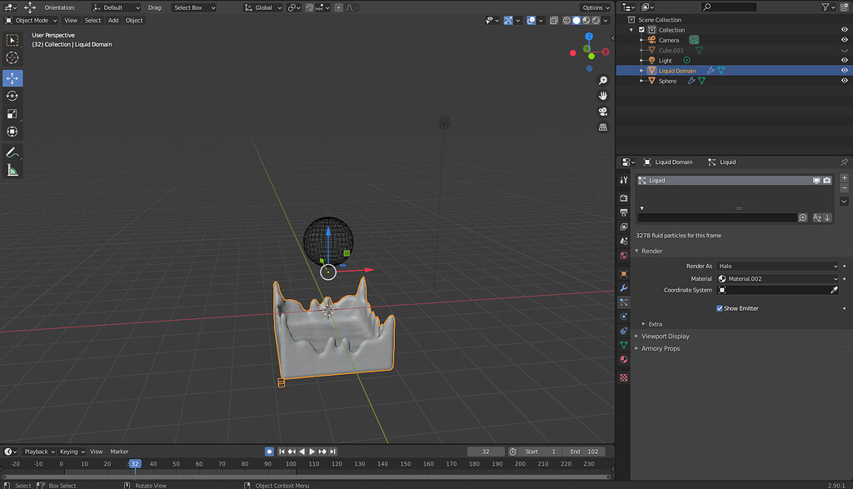Open the Particles properties tab

click(624, 302)
